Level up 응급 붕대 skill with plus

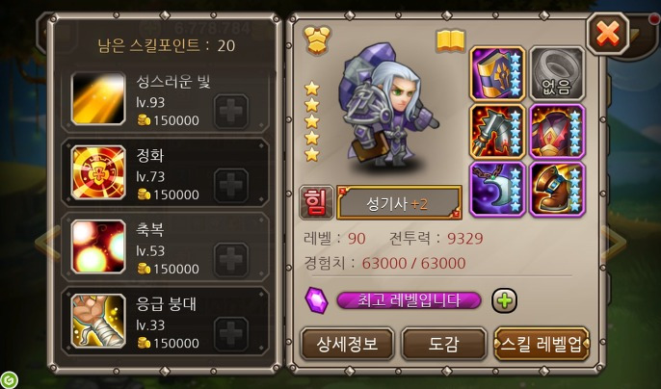[231, 334]
